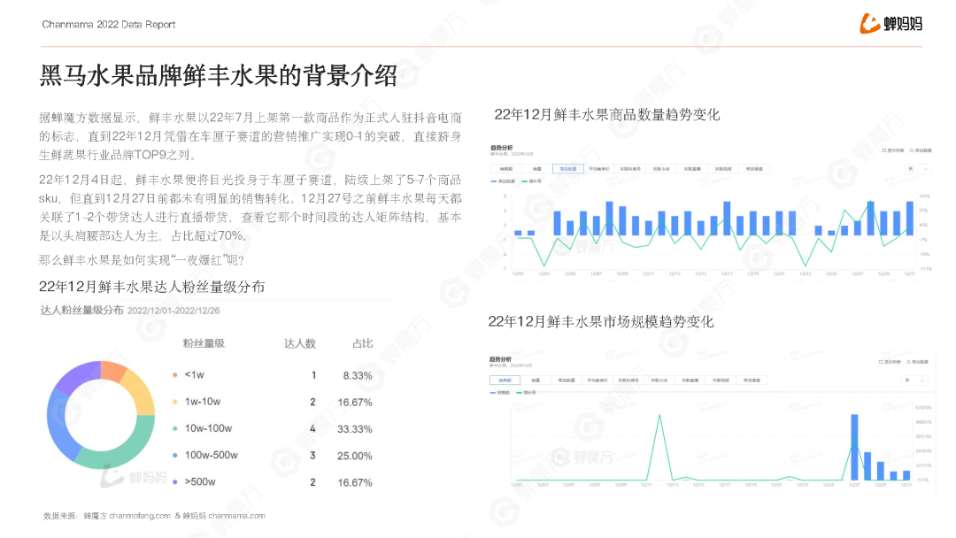Select 关联直播 tab in market scale chart
Image resolution: width=956 pixels, height=538 pixels.
(690, 380)
